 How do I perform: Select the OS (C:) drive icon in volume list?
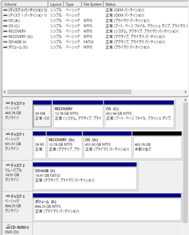point(5,26)
